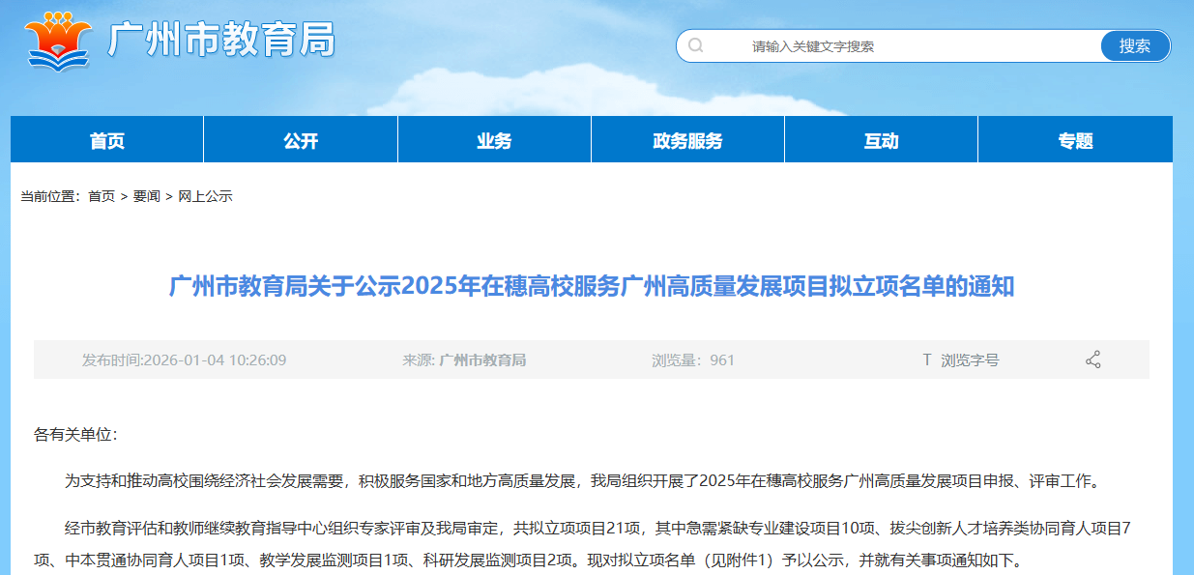Open the 首页 navigation tab
The width and height of the screenshot is (1194, 575).
point(107,141)
